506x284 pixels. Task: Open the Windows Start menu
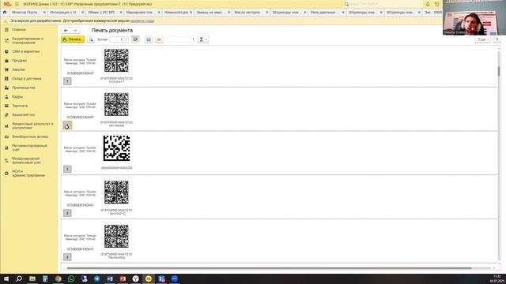tap(6, 278)
